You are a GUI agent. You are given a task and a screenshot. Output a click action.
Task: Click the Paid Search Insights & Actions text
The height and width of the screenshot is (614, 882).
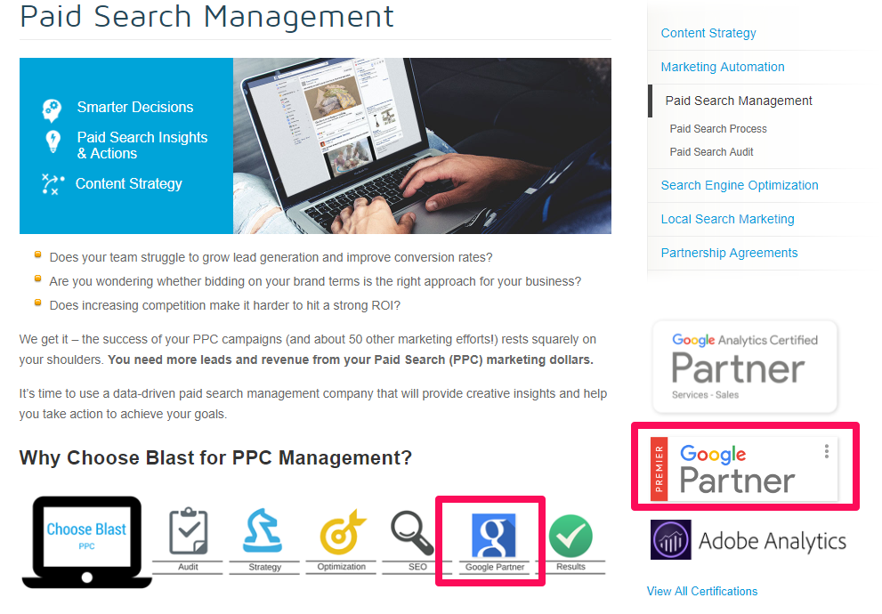[142, 146]
